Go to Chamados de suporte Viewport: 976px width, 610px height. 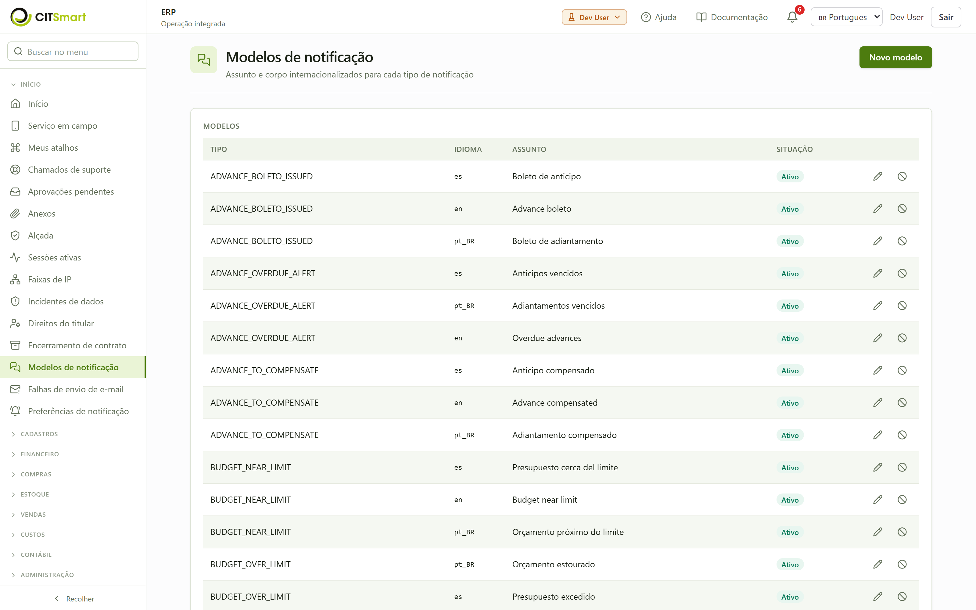coord(73,170)
